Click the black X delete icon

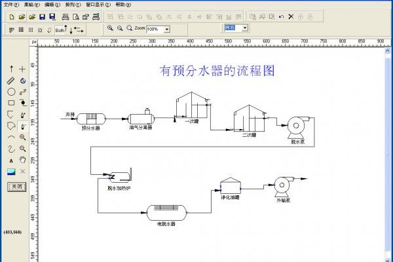(291, 16)
